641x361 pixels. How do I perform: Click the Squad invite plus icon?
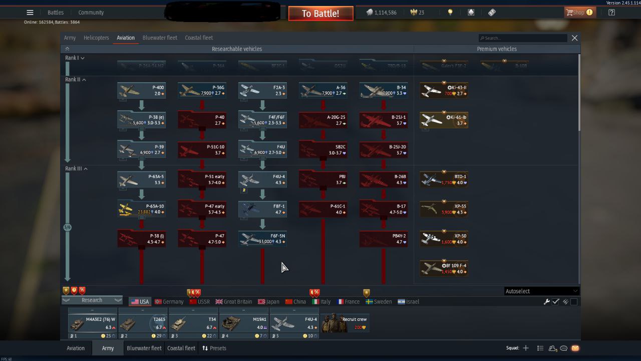coord(526,348)
